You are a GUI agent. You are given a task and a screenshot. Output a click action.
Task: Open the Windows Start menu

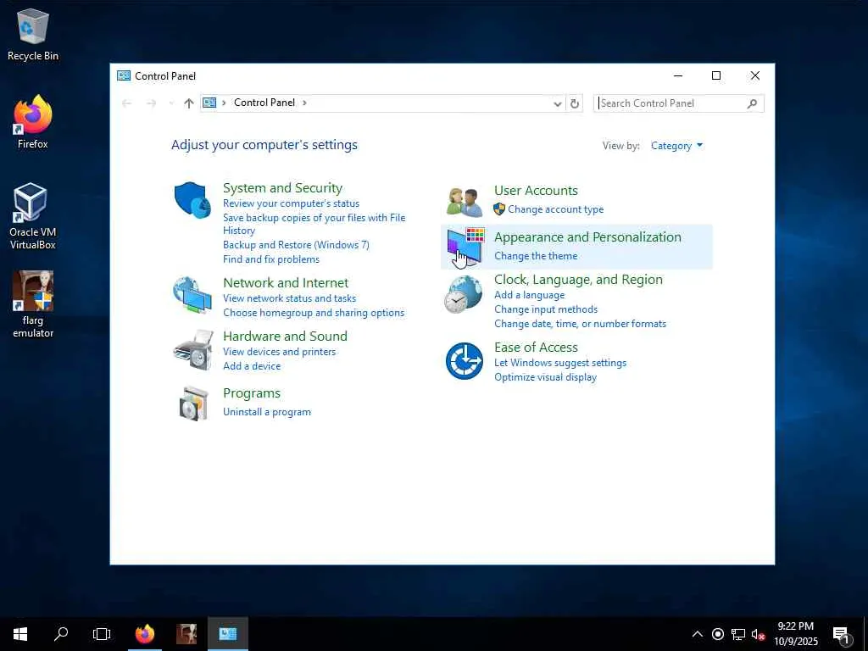pyautogui.click(x=20, y=634)
